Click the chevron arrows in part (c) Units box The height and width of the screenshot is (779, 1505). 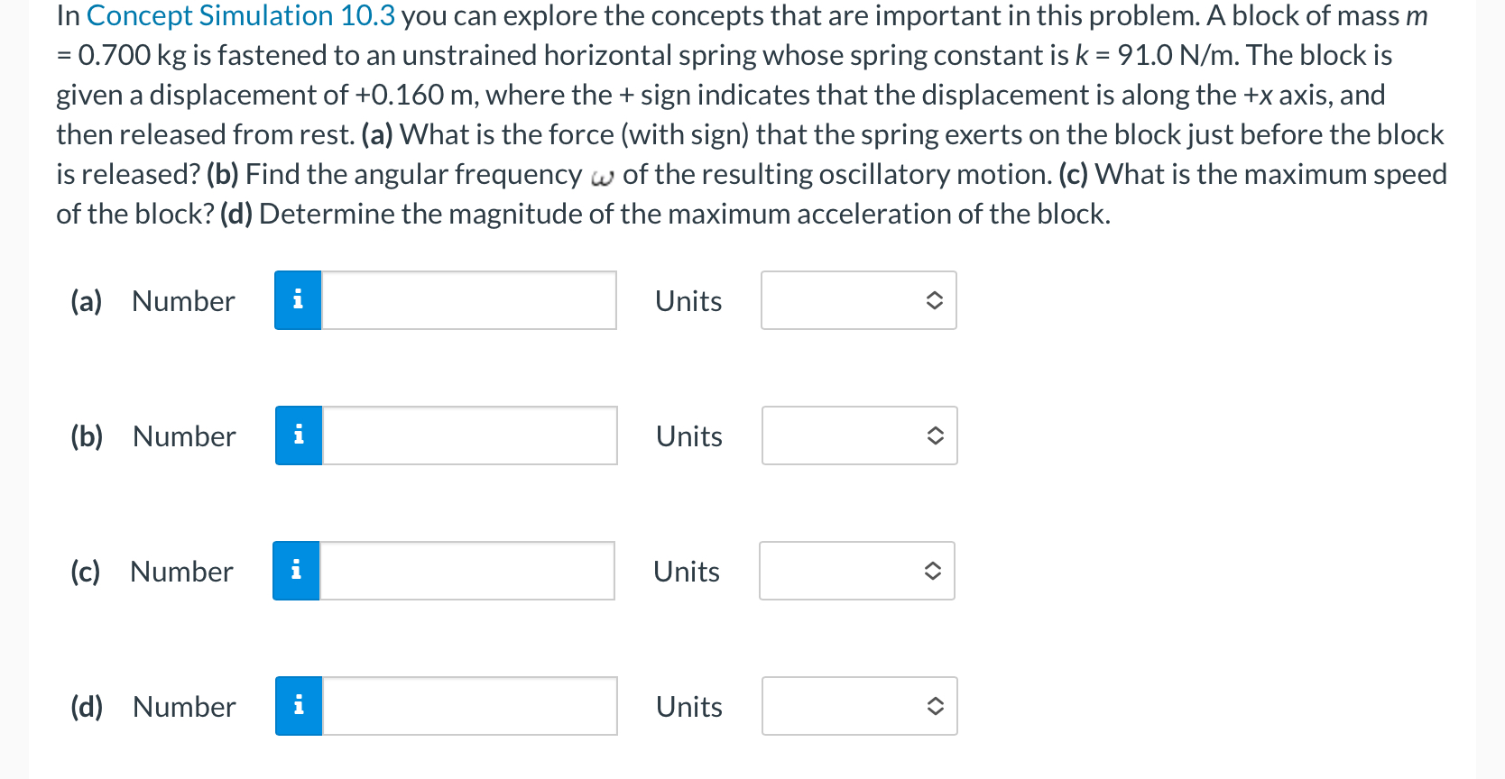click(933, 571)
